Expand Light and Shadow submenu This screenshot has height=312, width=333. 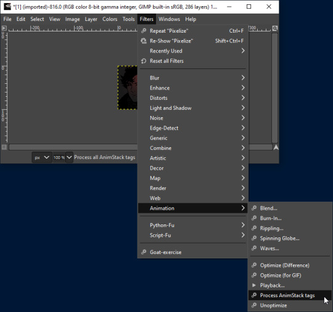[192, 108]
